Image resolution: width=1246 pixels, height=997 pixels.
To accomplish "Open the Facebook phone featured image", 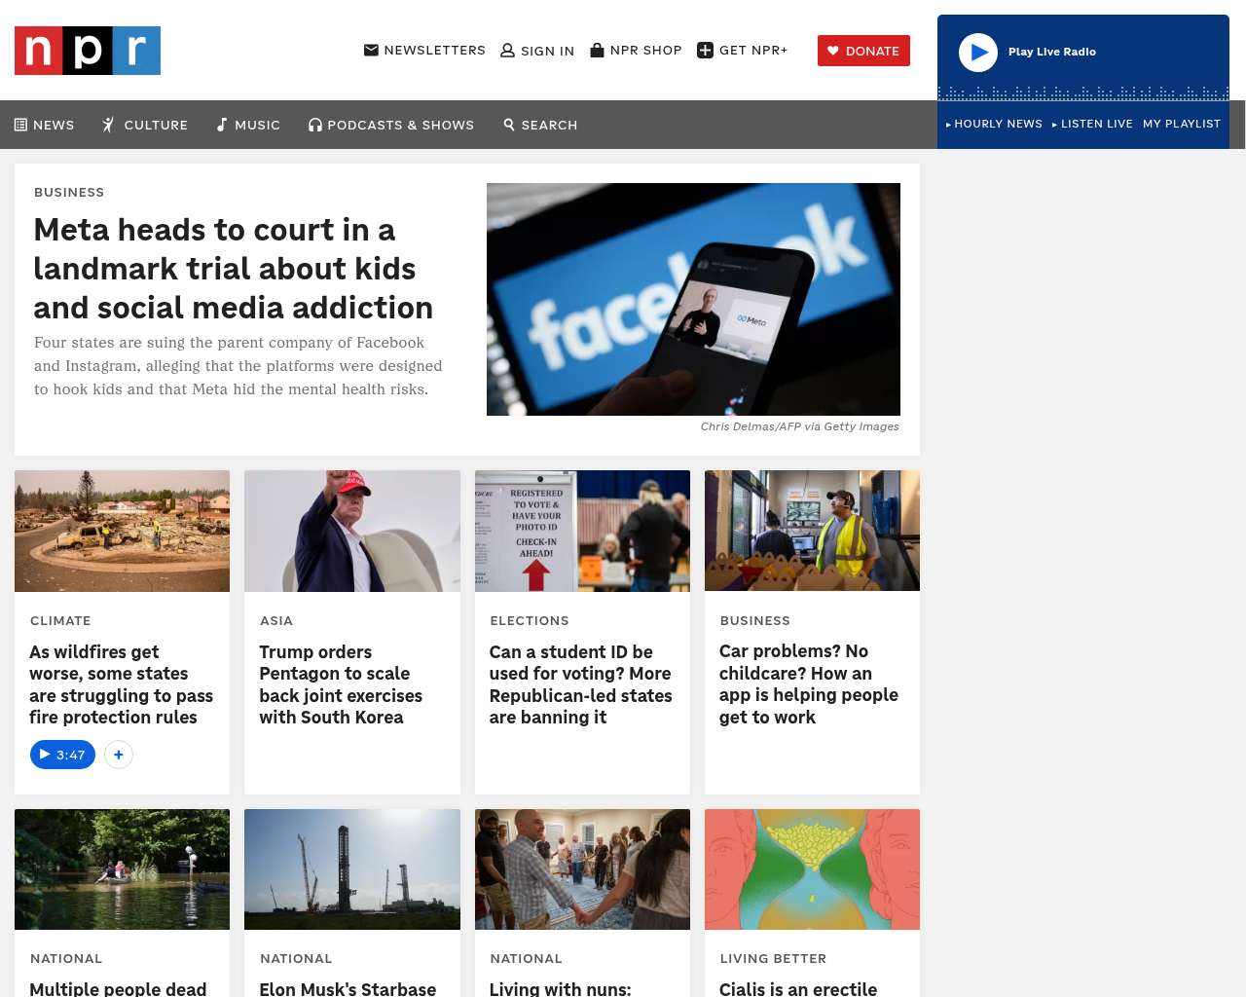I will [693, 299].
